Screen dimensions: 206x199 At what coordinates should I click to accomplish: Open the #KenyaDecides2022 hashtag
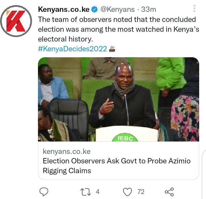[72, 49]
